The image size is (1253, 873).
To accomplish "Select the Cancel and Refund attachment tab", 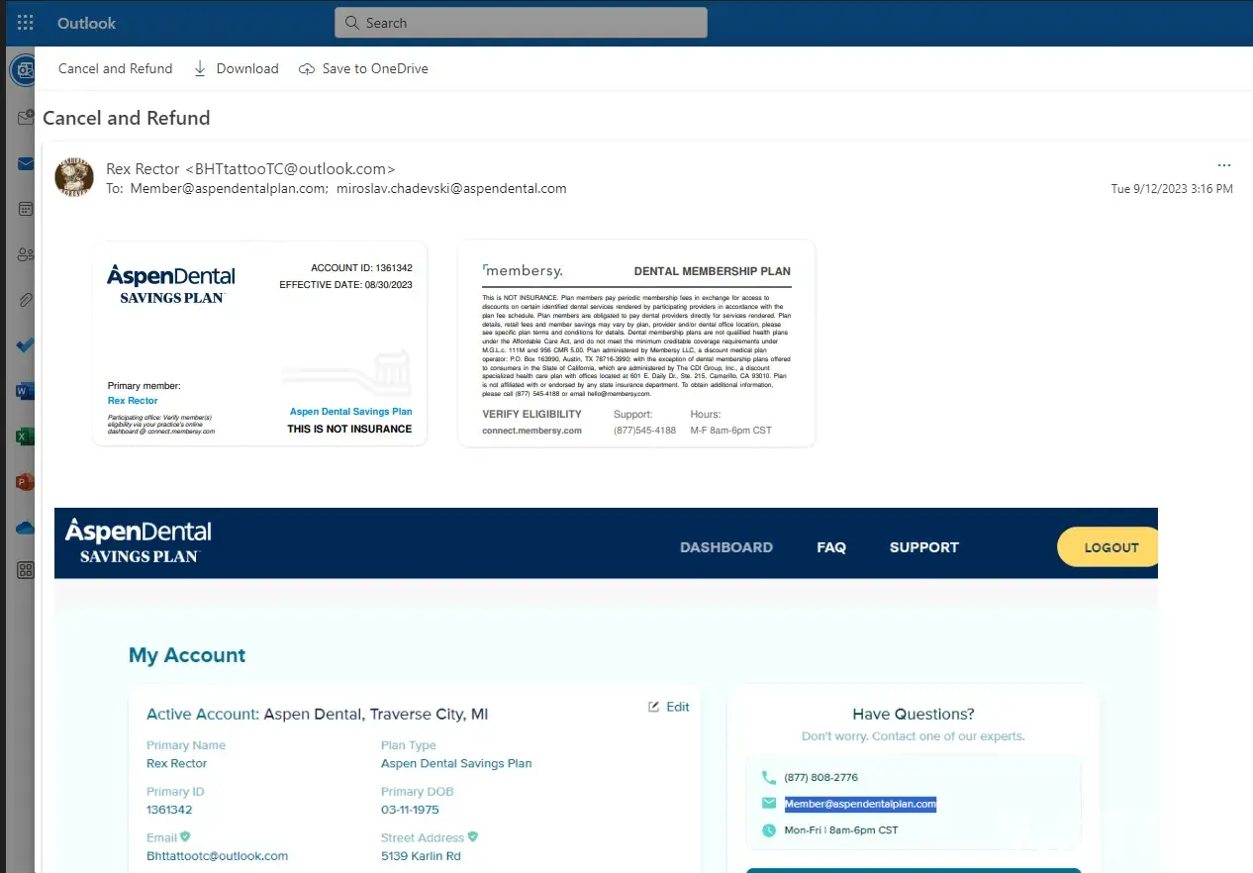I will 115,68.
